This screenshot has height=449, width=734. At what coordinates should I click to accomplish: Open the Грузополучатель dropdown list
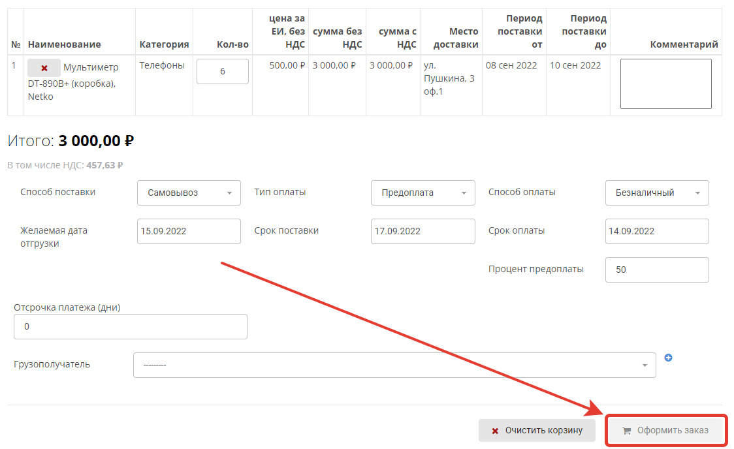394,365
